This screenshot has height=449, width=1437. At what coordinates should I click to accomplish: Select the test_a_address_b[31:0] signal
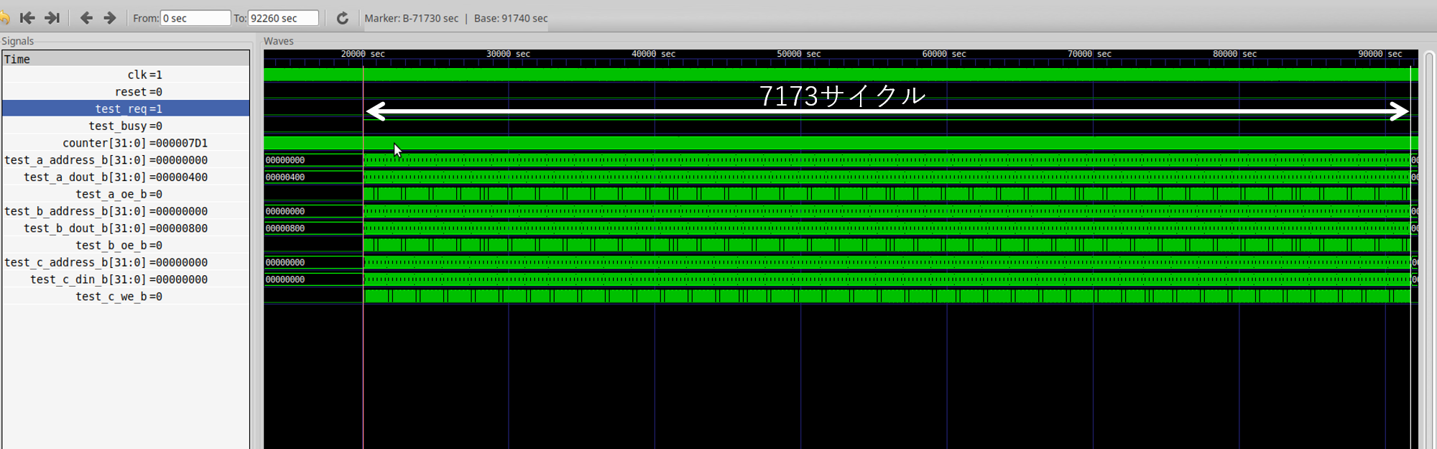coord(106,160)
